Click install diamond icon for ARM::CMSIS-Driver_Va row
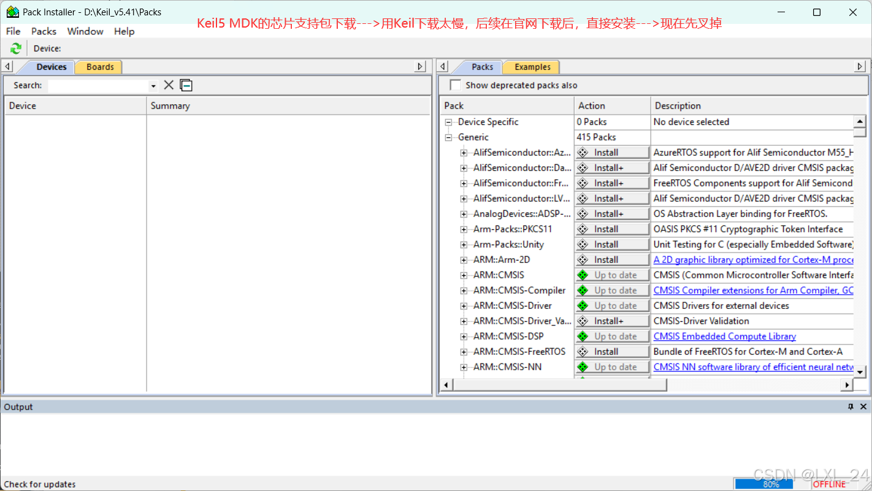 [583, 321]
